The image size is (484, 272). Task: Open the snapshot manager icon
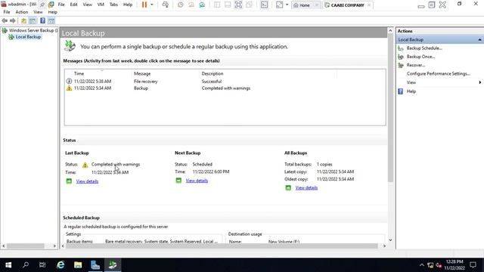pos(202,5)
